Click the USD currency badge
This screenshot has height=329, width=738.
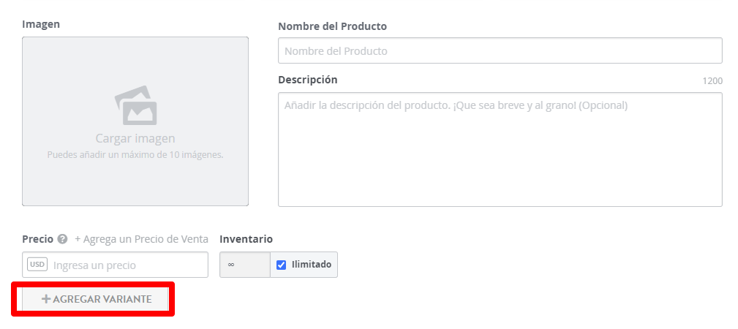point(37,265)
